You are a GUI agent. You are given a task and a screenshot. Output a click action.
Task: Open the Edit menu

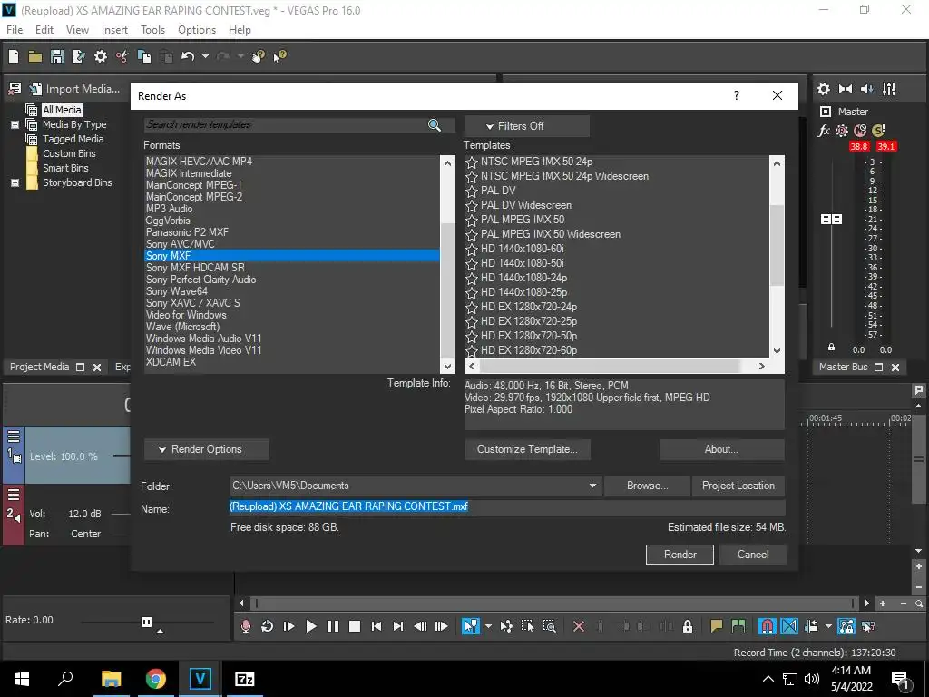tap(44, 30)
